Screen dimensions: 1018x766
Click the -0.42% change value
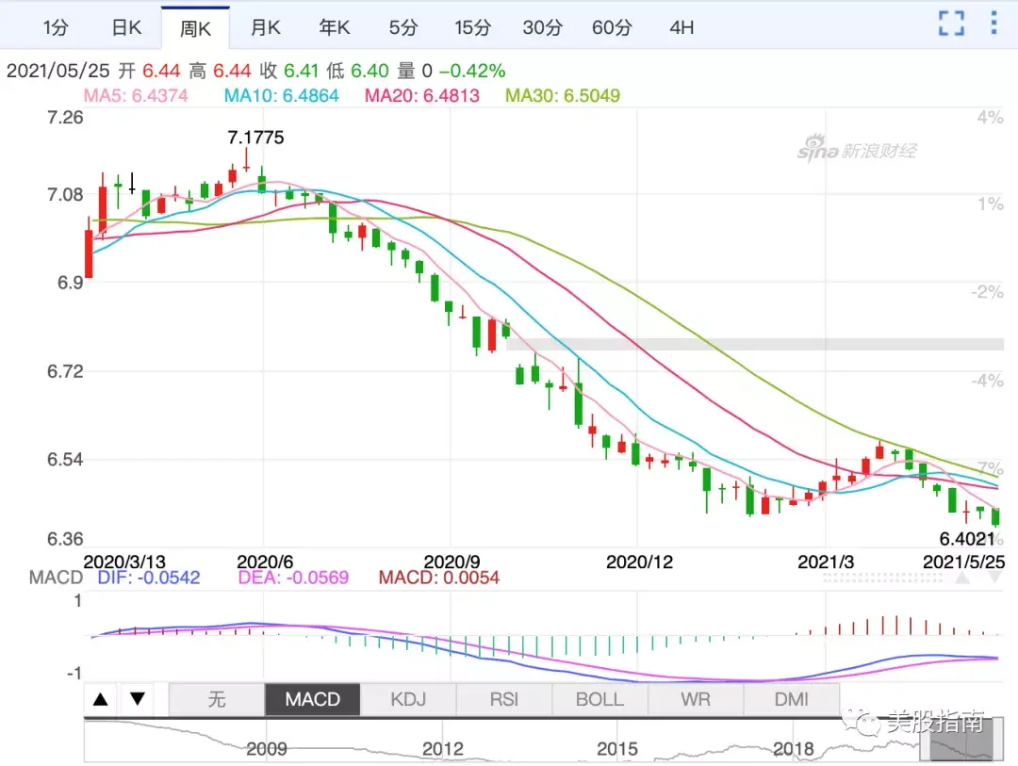pyautogui.click(x=472, y=71)
